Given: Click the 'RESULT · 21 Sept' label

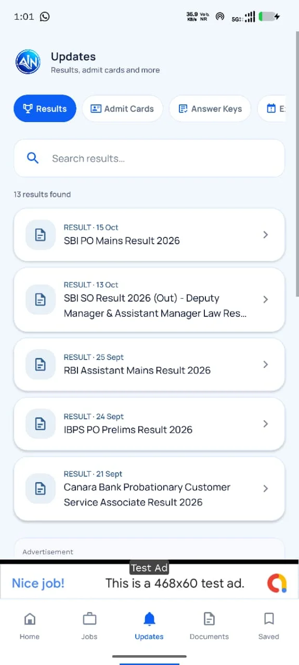Looking at the screenshot, I should pos(93,474).
